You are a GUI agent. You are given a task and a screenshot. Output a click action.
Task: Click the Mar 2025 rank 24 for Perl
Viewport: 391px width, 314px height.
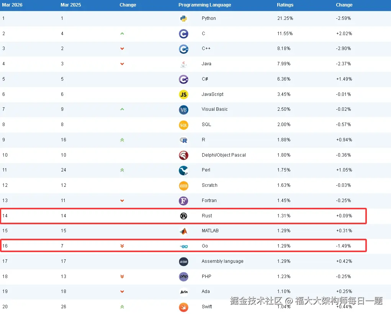64,170
